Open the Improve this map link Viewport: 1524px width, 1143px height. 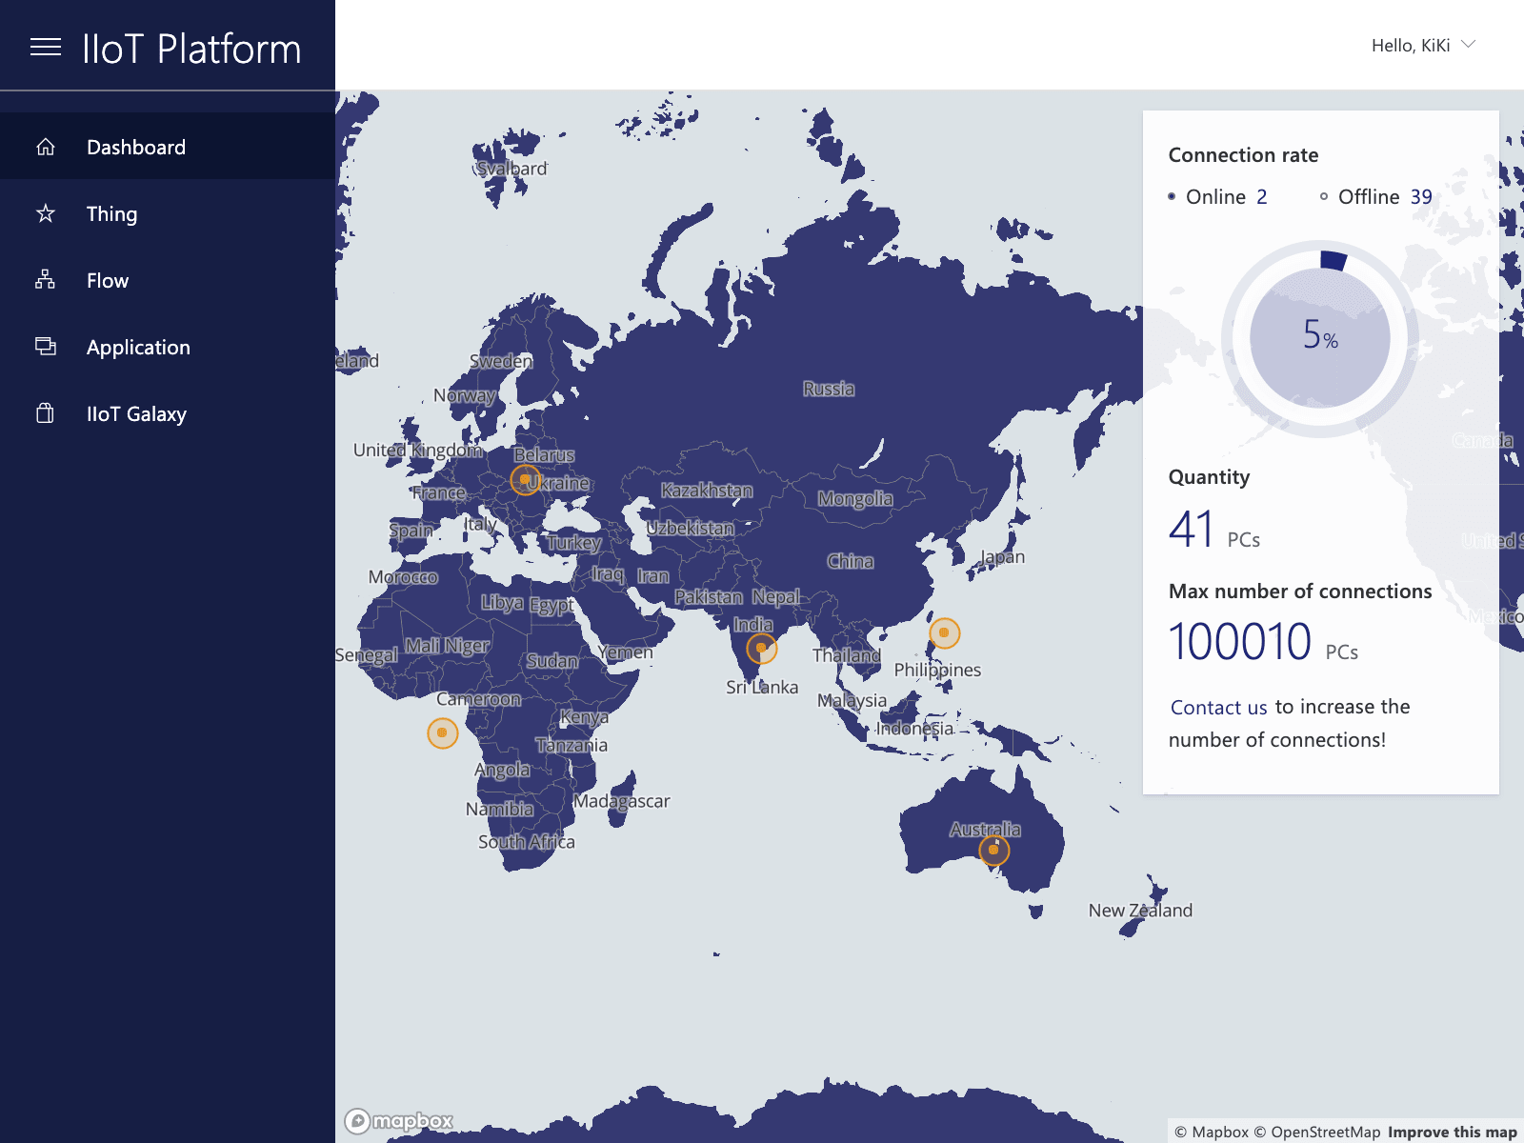click(x=1452, y=1132)
